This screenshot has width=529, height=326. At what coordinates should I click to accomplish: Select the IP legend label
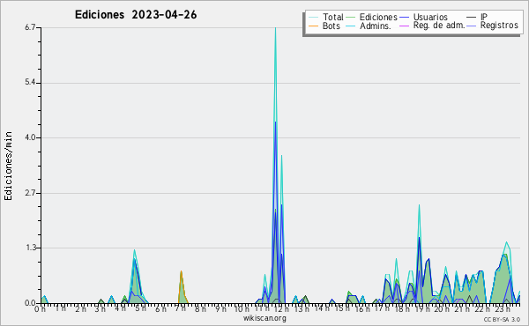(484, 17)
